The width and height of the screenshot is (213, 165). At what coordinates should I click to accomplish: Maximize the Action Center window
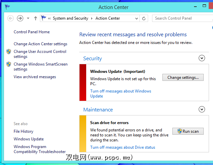204,6
